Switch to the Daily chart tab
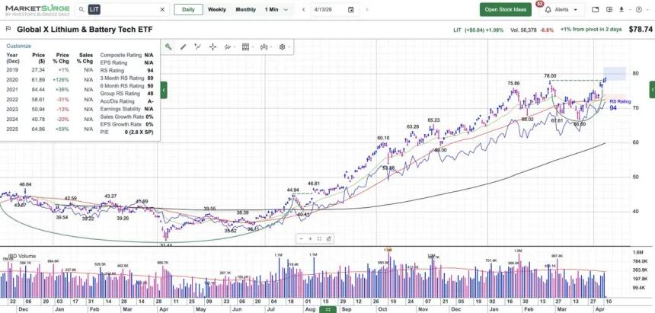Image resolution: width=655 pixels, height=313 pixels. point(188,10)
